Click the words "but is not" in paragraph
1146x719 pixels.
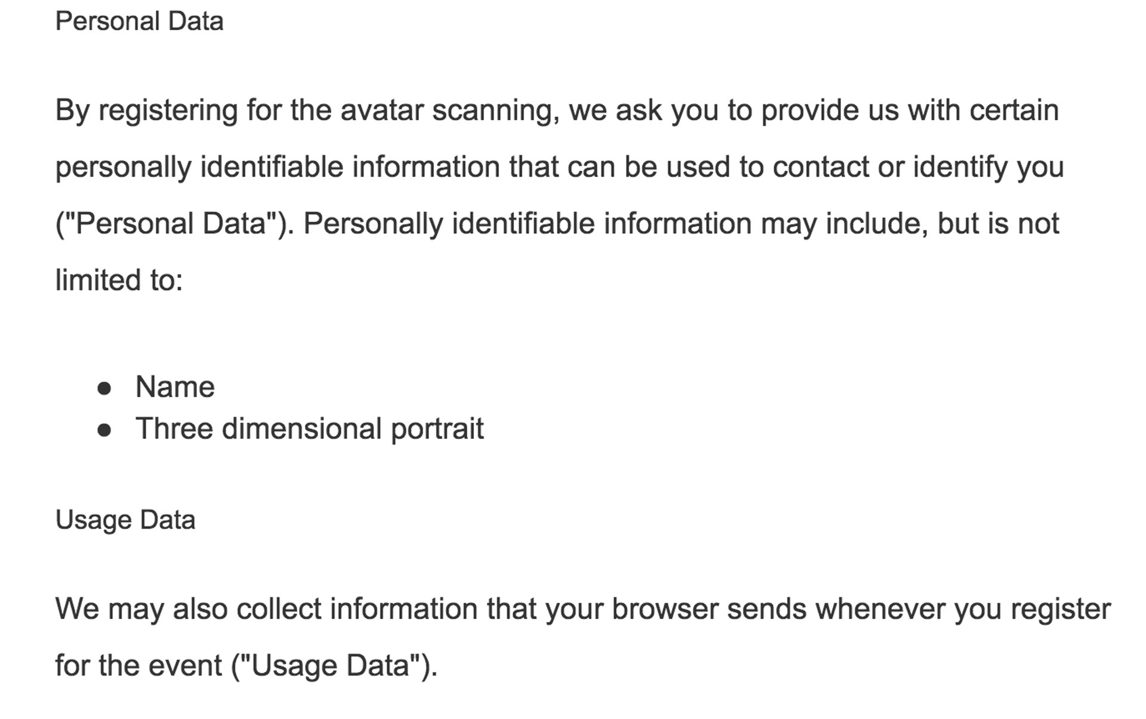pyautogui.click(x=998, y=224)
